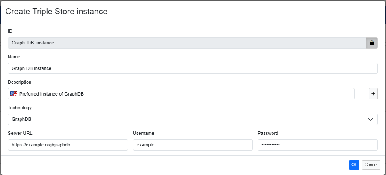Click the Description label text
Image resolution: width=386 pixels, height=175 pixels.
coord(20,82)
